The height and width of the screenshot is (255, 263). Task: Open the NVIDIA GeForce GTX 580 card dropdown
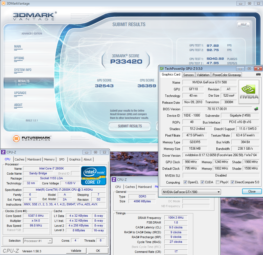191,192
